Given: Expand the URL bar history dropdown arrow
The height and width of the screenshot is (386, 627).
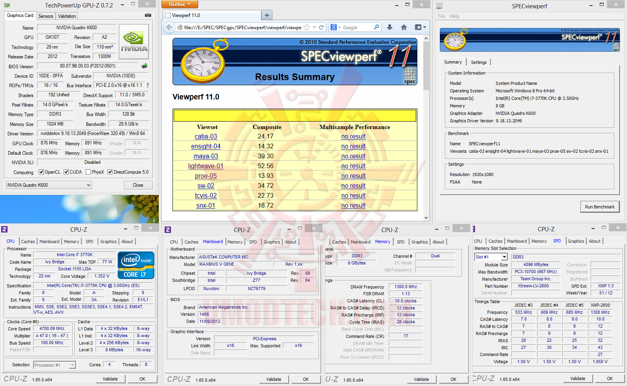Looking at the screenshot, I should click(x=315, y=27).
